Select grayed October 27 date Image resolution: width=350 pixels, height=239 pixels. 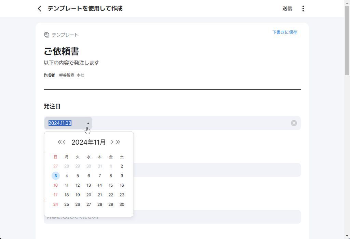point(56,166)
